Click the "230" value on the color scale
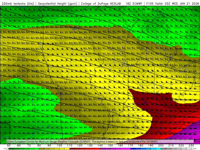The height and width of the screenshot is (150, 200). [x=191, y=145]
